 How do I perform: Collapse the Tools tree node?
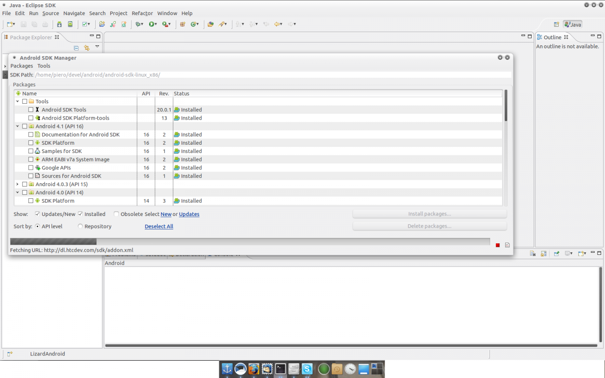click(x=18, y=101)
